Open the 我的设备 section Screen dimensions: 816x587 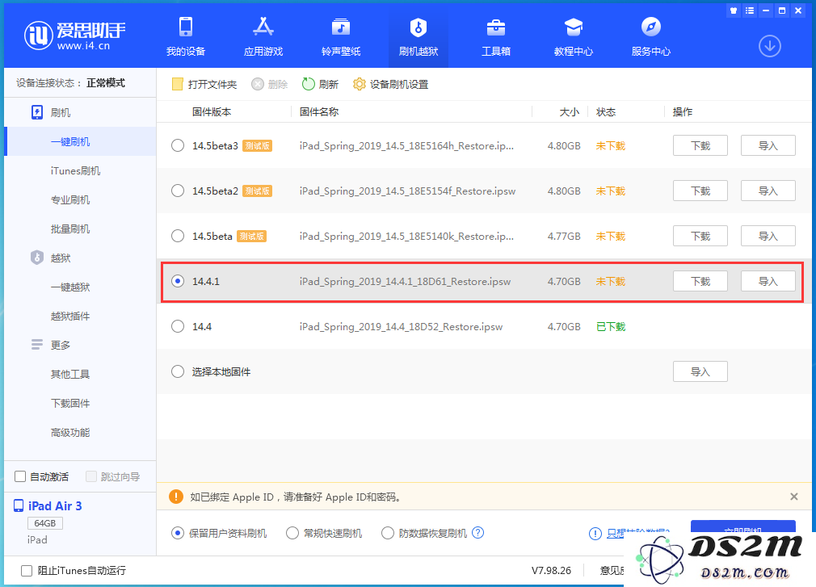tap(185, 36)
